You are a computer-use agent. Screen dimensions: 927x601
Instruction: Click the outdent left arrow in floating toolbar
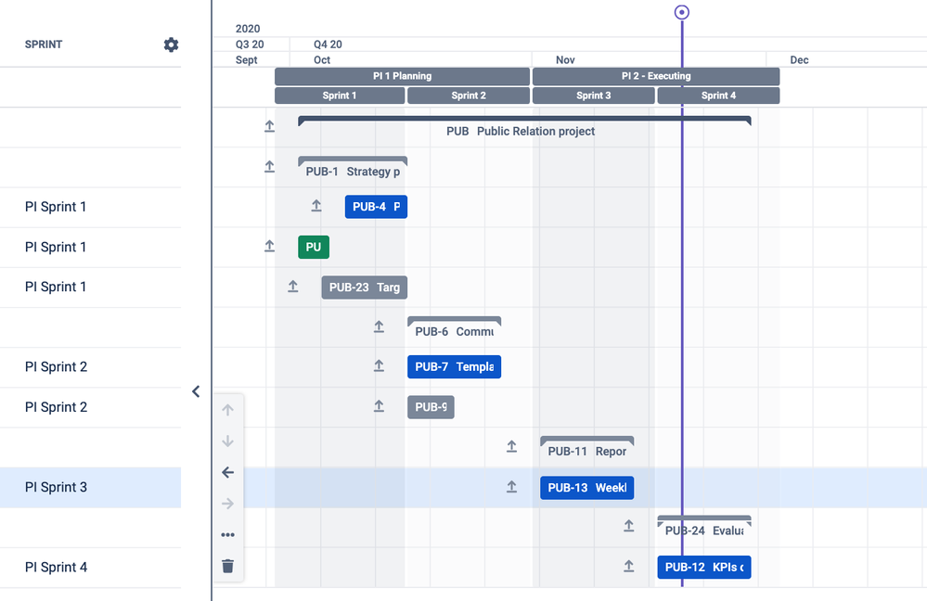click(227, 472)
